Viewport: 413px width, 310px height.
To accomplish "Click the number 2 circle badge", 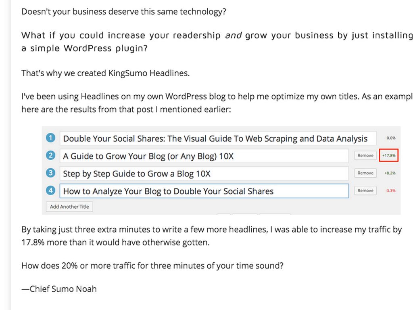I will 50,155.
